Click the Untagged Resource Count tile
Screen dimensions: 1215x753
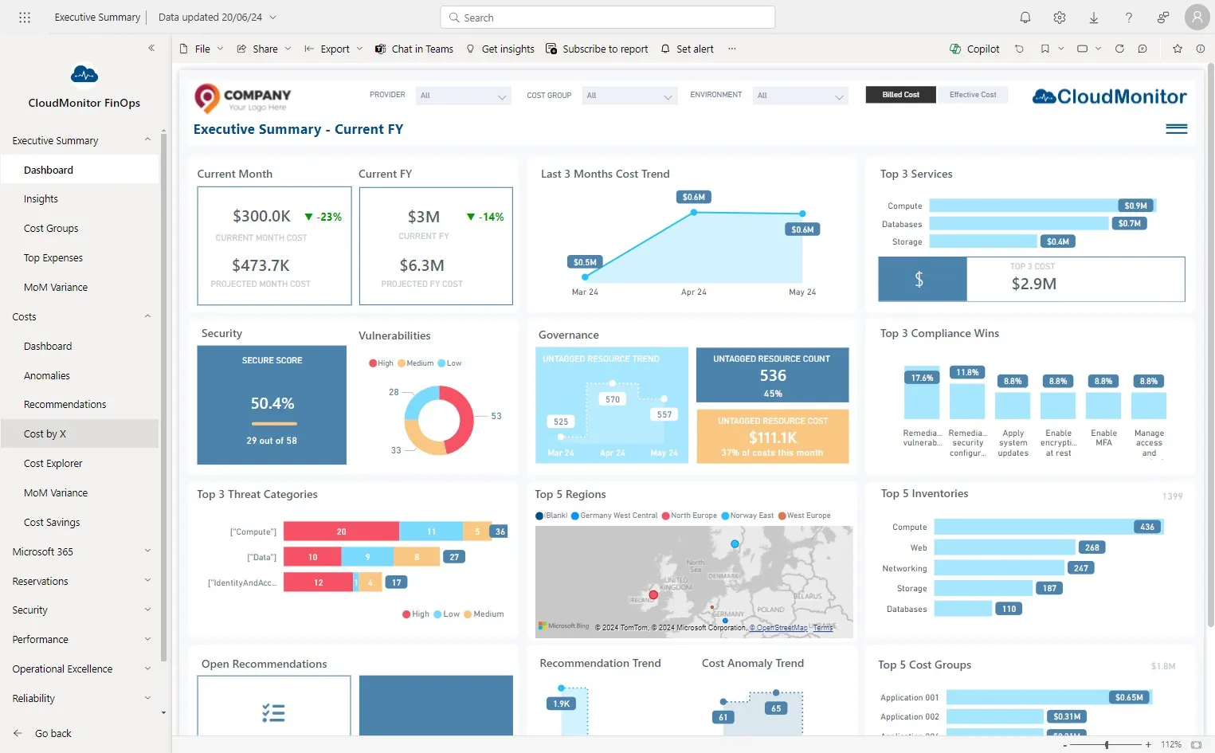pyautogui.click(x=772, y=375)
